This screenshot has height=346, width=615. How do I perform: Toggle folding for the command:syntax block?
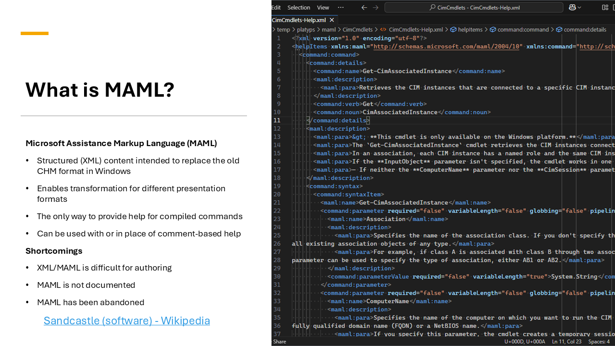288,186
